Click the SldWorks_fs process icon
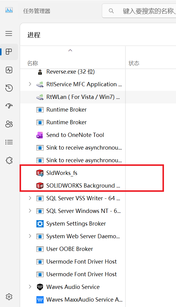Viewport: 176px width, 307px height. click(40, 173)
